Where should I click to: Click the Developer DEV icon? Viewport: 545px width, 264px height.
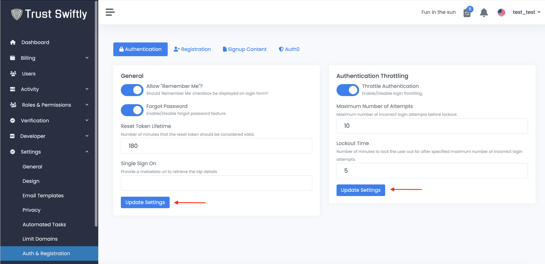point(12,136)
